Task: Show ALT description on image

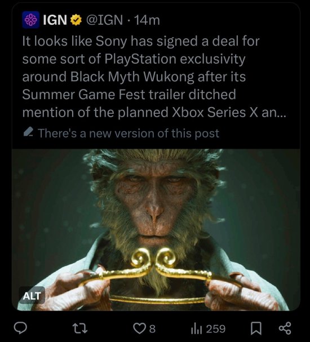Action: click(32, 296)
